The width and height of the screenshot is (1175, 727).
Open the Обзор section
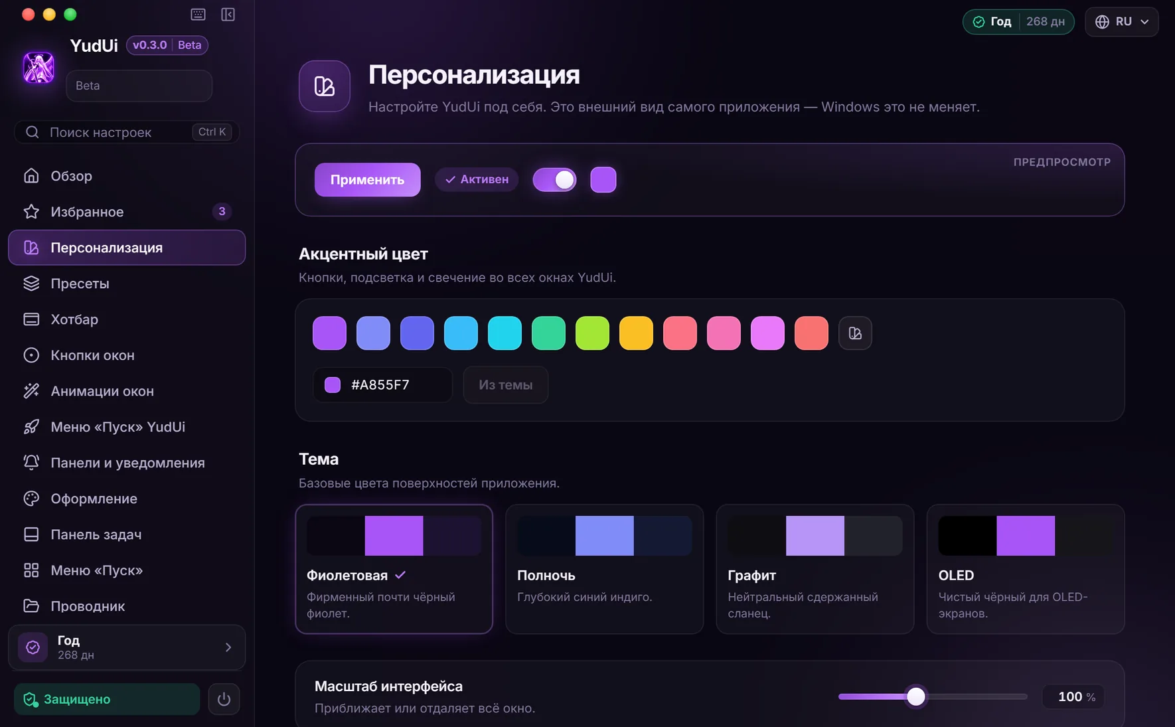[x=127, y=176]
